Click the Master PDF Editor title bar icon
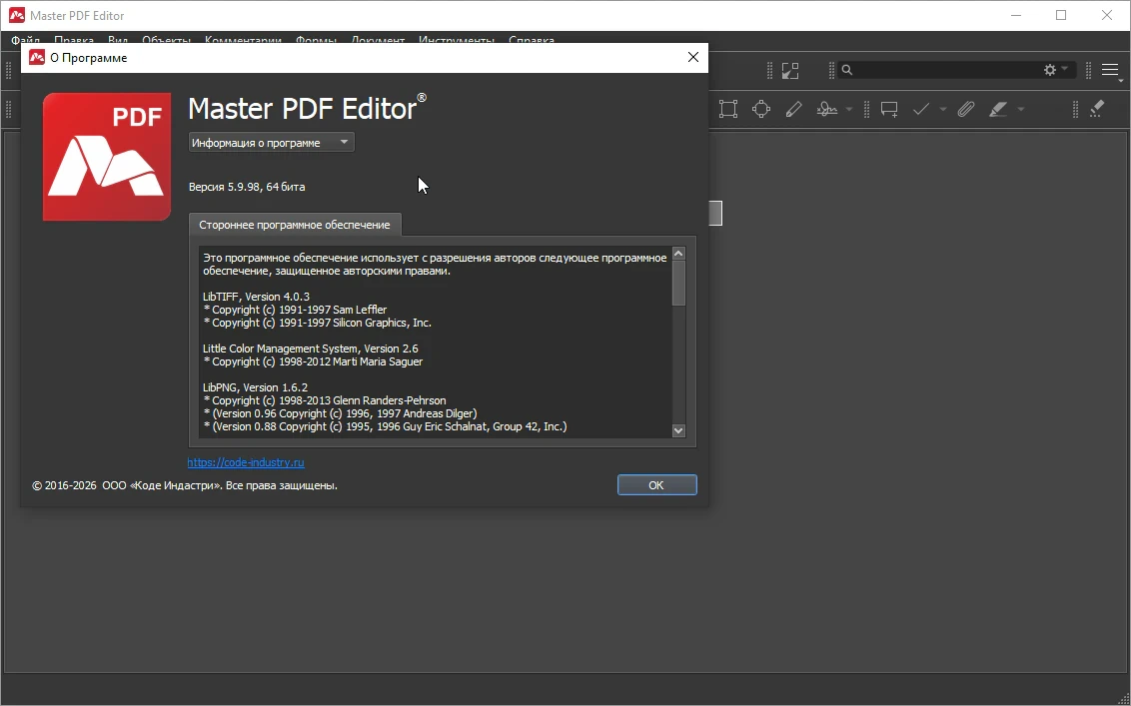This screenshot has height=706, width=1131. [17, 15]
